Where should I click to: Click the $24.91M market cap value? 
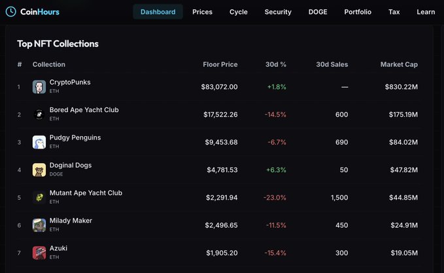[404, 225]
